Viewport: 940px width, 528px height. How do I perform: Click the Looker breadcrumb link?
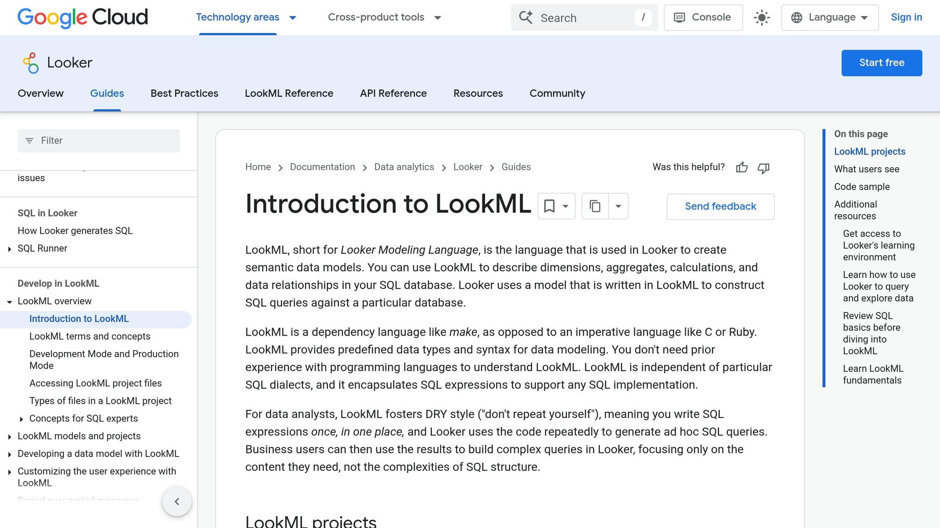(x=468, y=167)
